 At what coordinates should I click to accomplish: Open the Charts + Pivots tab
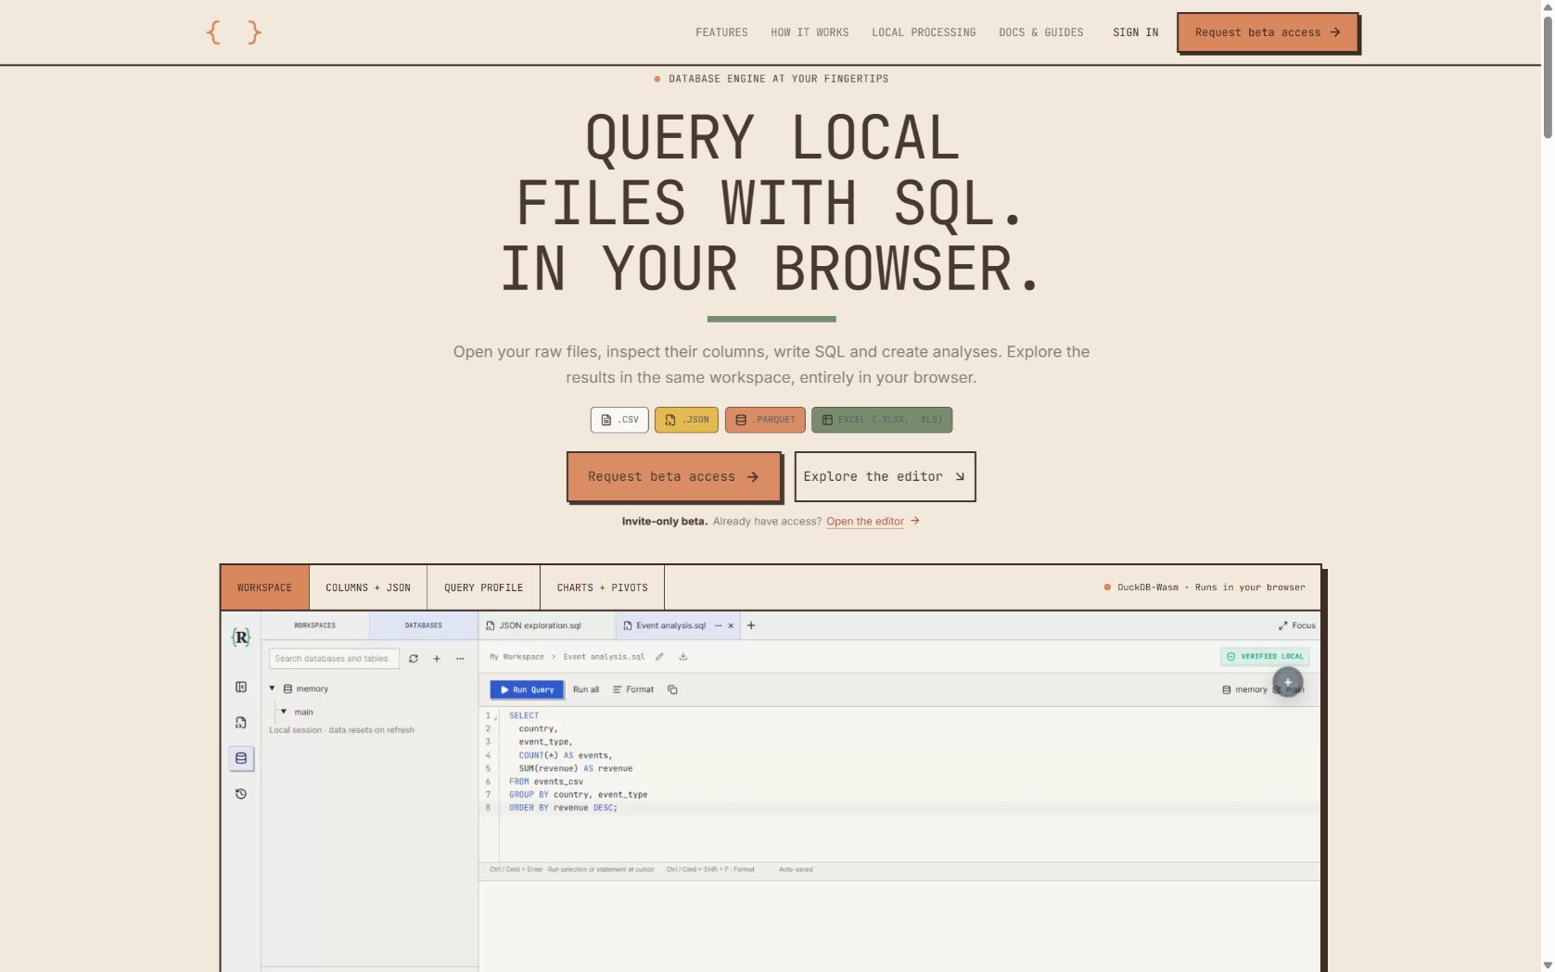pyautogui.click(x=602, y=587)
